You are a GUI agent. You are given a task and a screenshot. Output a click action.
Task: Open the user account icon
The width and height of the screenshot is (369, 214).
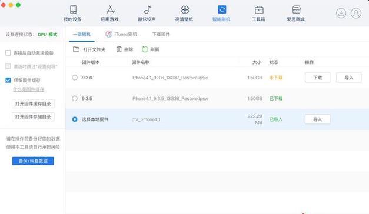pos(356,13)
